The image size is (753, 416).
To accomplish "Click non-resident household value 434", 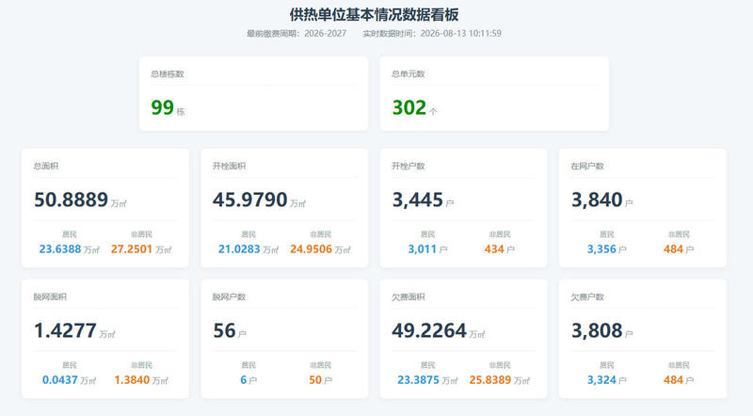I will pos(494,249).
